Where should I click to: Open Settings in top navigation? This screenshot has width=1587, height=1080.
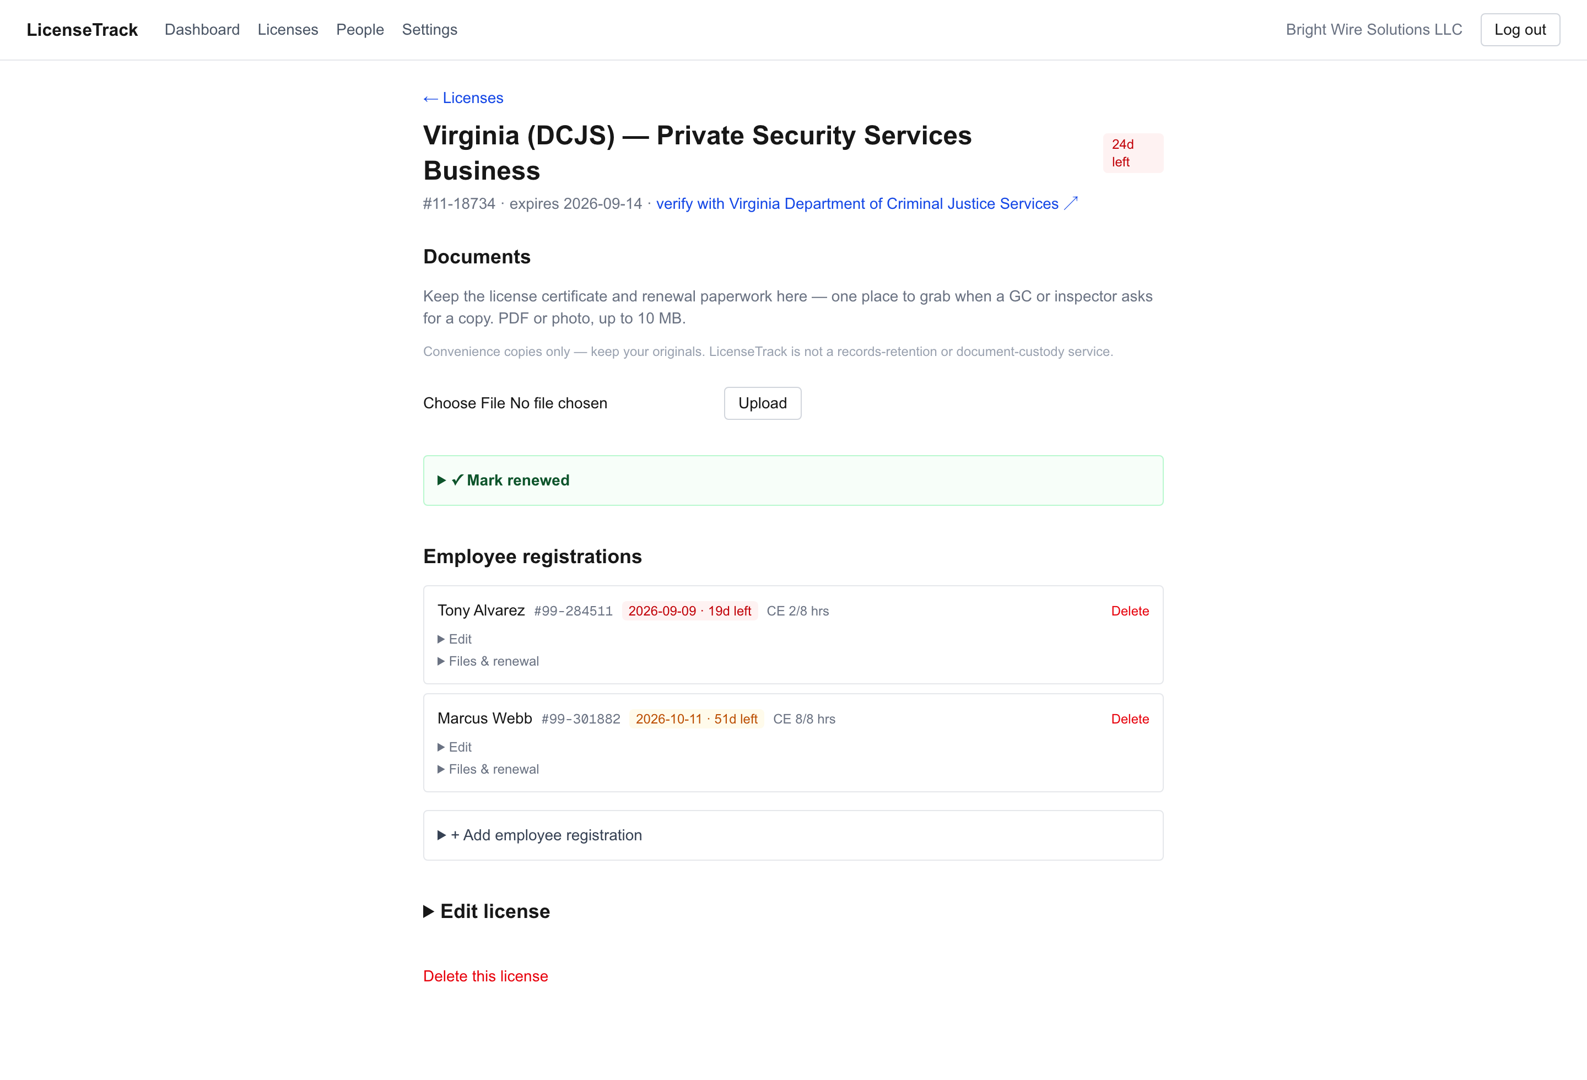pyautogui.click(x=429, y=29)
